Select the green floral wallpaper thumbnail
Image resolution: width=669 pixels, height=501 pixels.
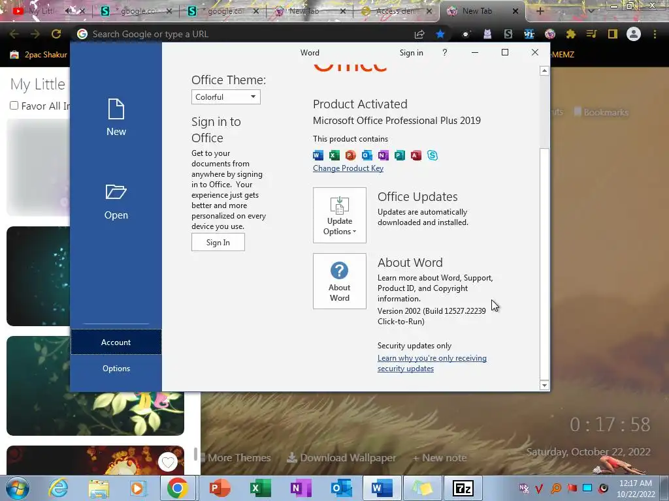pos(95,386)
